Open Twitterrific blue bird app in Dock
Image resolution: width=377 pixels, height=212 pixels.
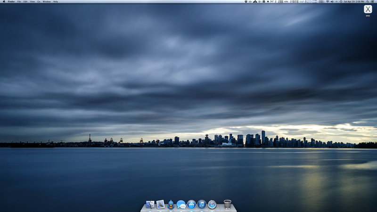(171, 204)
